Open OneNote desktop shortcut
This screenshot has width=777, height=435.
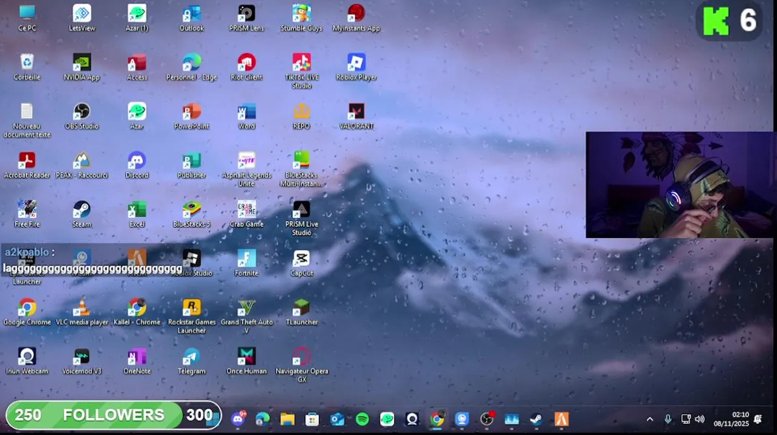pos(137,360)
